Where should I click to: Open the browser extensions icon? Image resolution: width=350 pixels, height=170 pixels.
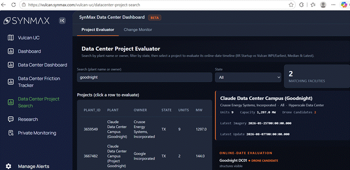coord(301,5)
